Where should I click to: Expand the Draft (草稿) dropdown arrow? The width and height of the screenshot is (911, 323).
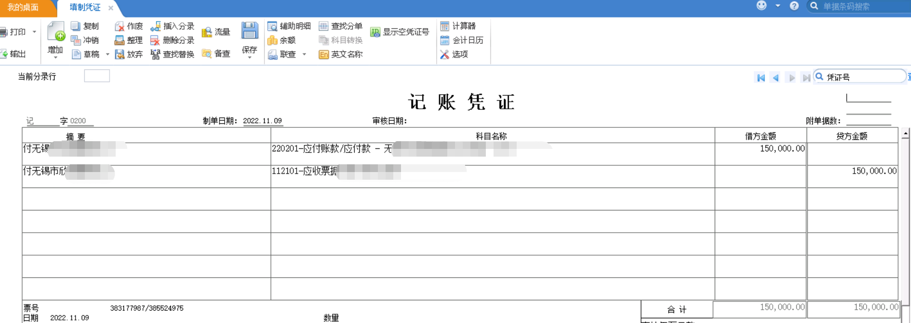pyautogui.click(x=107, y=54)
